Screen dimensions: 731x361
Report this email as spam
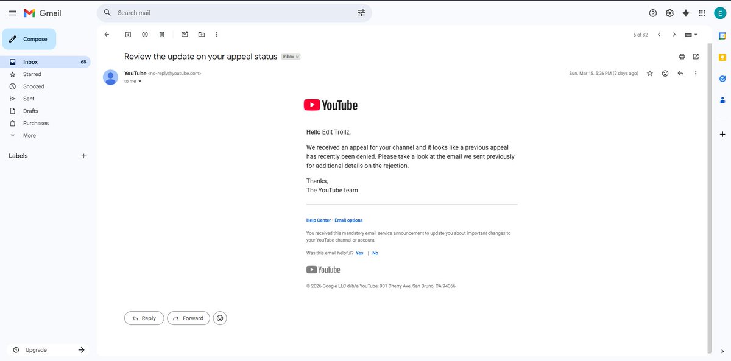(x=144, y=35)
